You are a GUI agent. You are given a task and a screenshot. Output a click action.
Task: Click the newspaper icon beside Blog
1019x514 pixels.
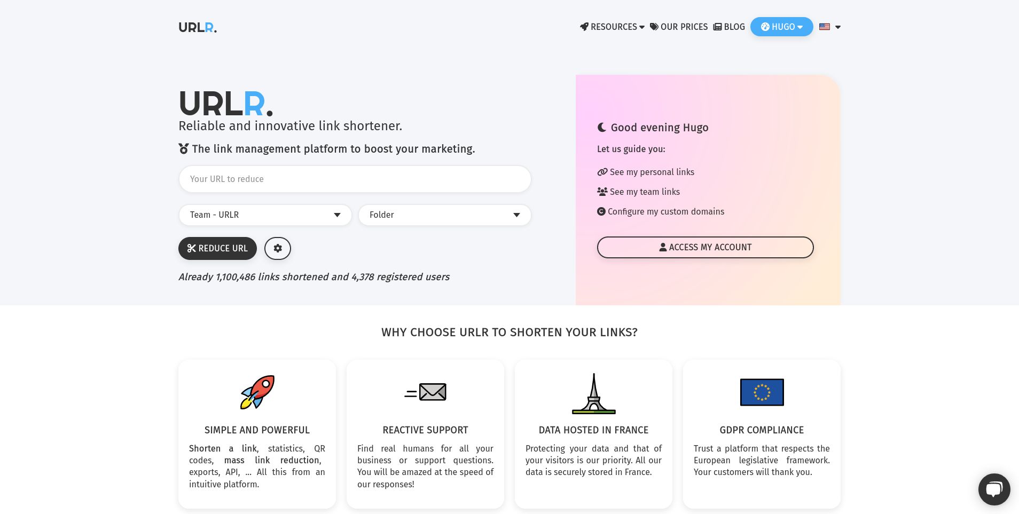pyautogui.click(x=717, y=27)
